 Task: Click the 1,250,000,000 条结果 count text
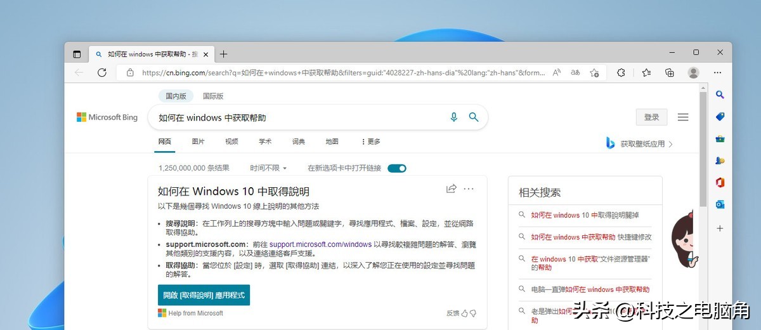[194, 168]
